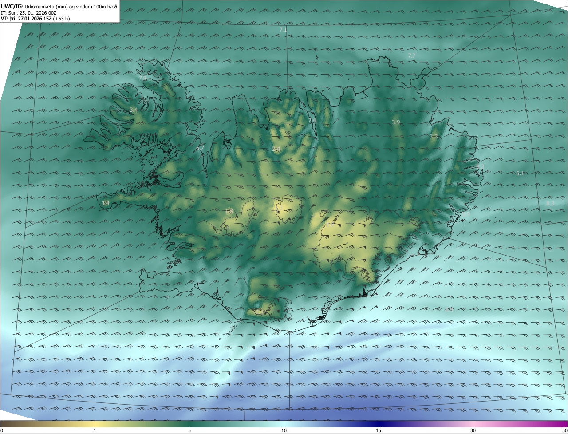Click the 1 label on the color scale

tap(95, 430)
